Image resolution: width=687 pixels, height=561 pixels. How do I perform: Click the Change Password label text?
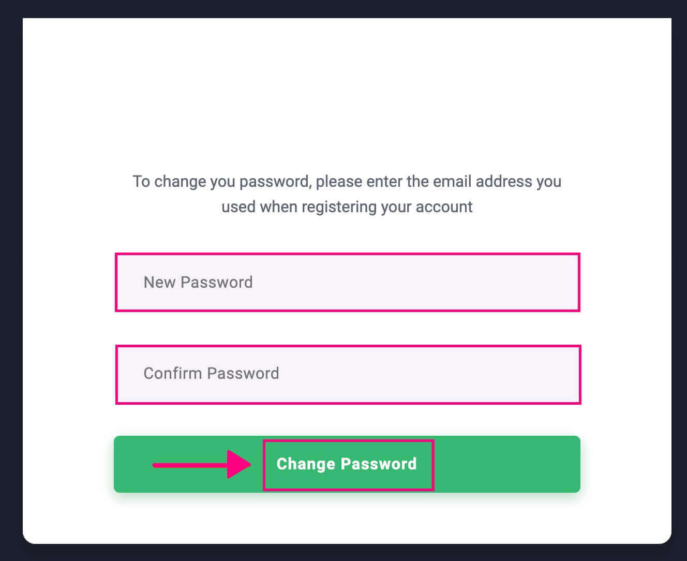347,464
